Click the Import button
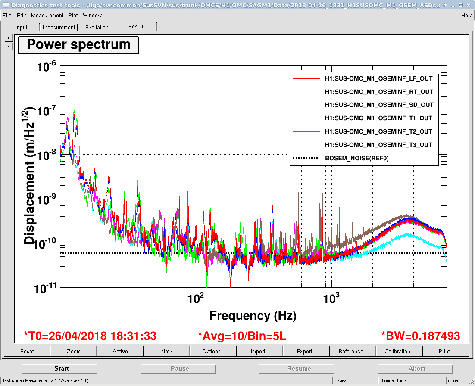This screenshot has width=475, height=386. 259,351
